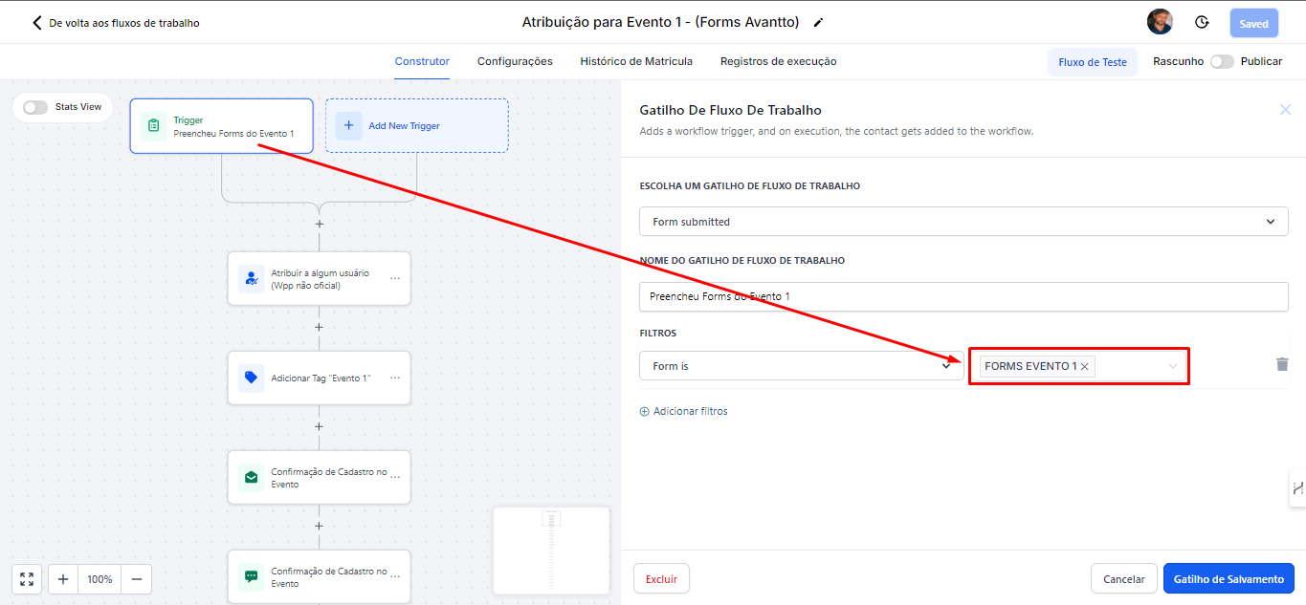Open the Form submitted trigger dropdown
This screenshot has height=605, width=1306.
coord(963,222)
